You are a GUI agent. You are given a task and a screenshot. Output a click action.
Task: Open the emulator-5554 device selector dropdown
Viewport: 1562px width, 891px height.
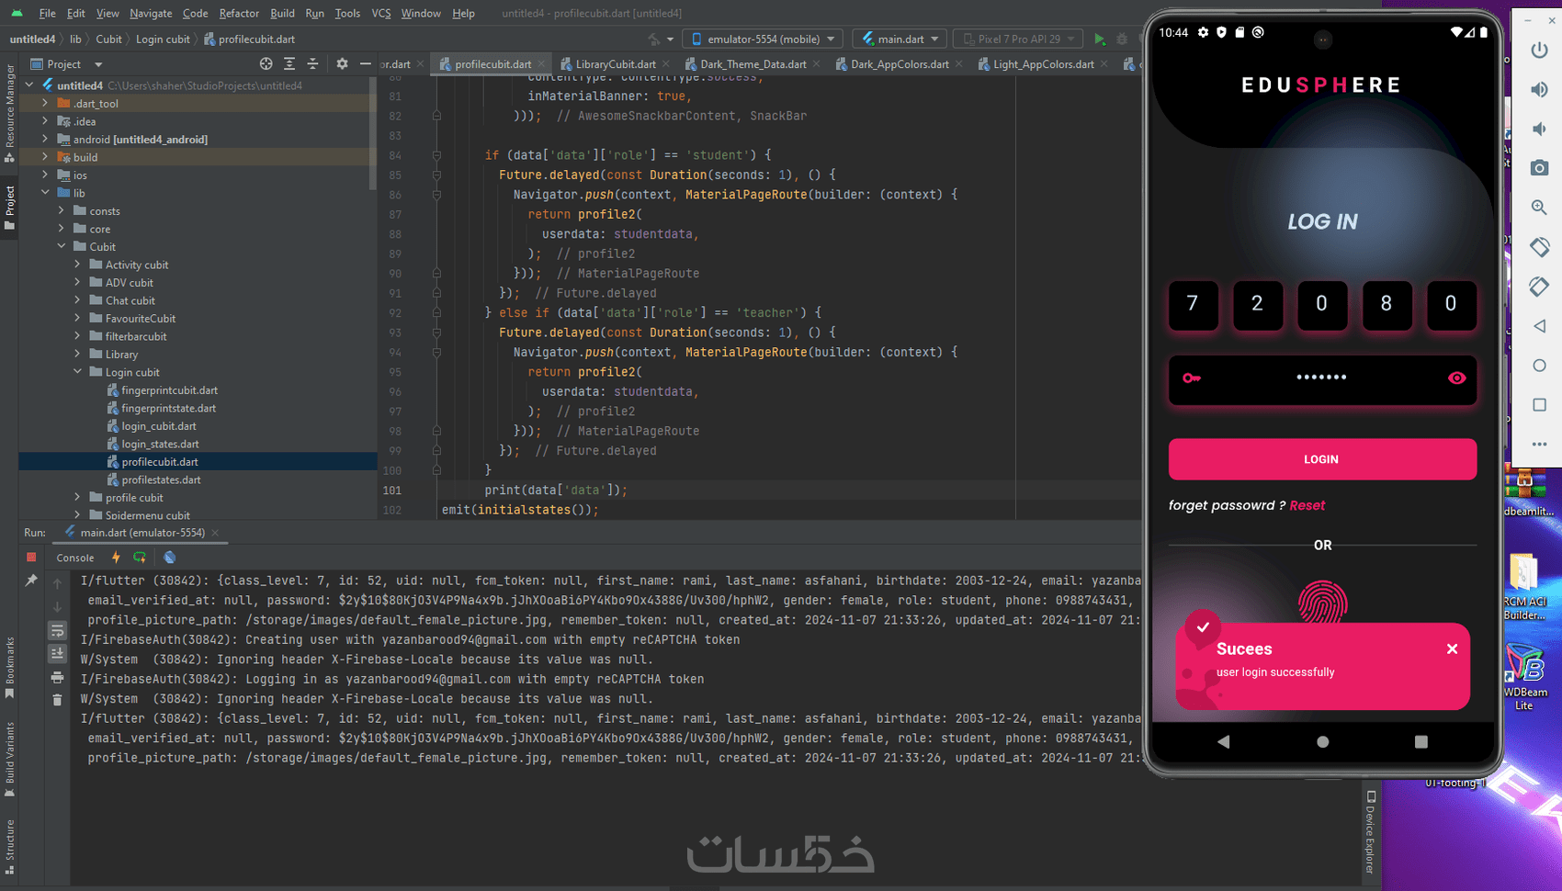point(763,39)
